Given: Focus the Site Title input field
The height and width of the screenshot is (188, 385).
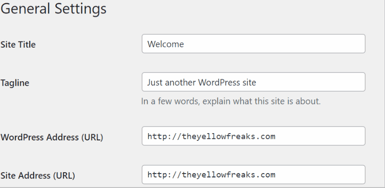Looking at the screenshot, I should coord(254,44).
